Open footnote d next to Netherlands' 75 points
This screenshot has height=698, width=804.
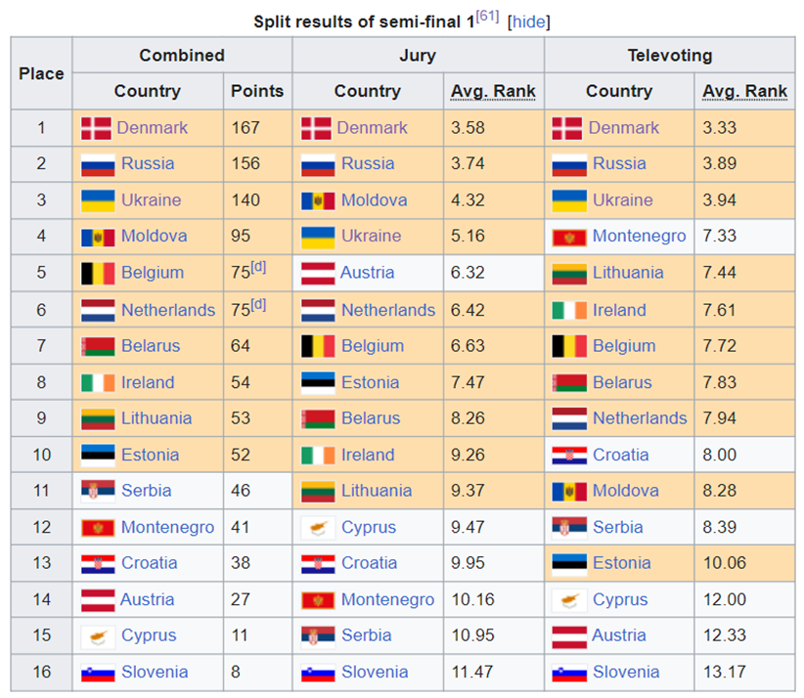258,305
